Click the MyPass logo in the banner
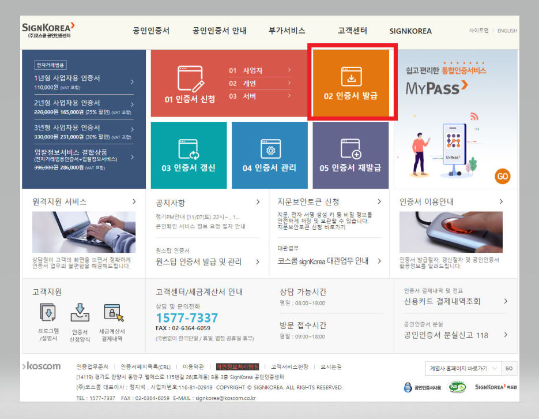The width and height of the screenshot is (539, 419). click(436, 88)
